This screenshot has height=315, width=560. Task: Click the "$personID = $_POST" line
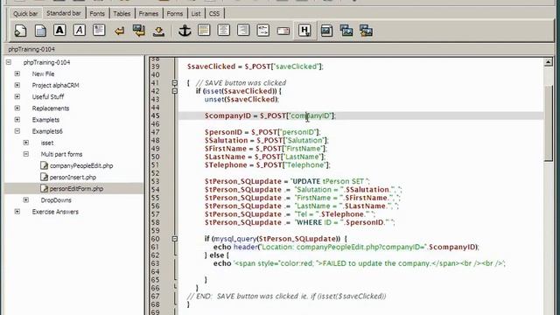(262, 132)
